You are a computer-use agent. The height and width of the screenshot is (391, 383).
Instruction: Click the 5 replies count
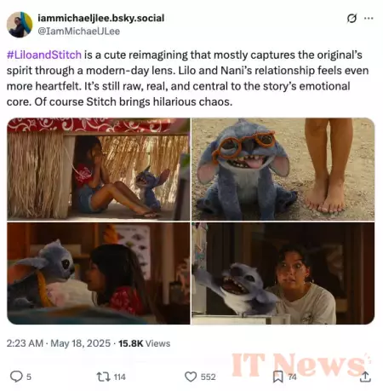coord(29,377)
